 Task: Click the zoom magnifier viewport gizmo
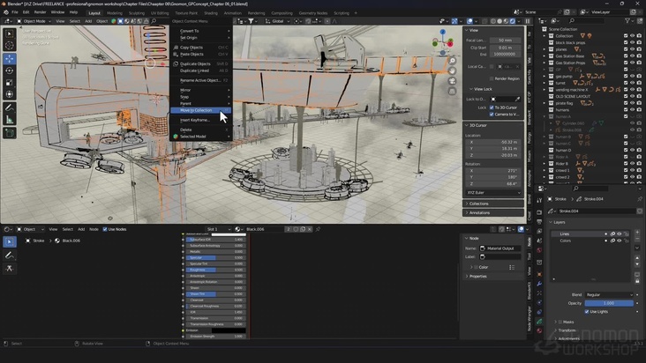point(452,61)
